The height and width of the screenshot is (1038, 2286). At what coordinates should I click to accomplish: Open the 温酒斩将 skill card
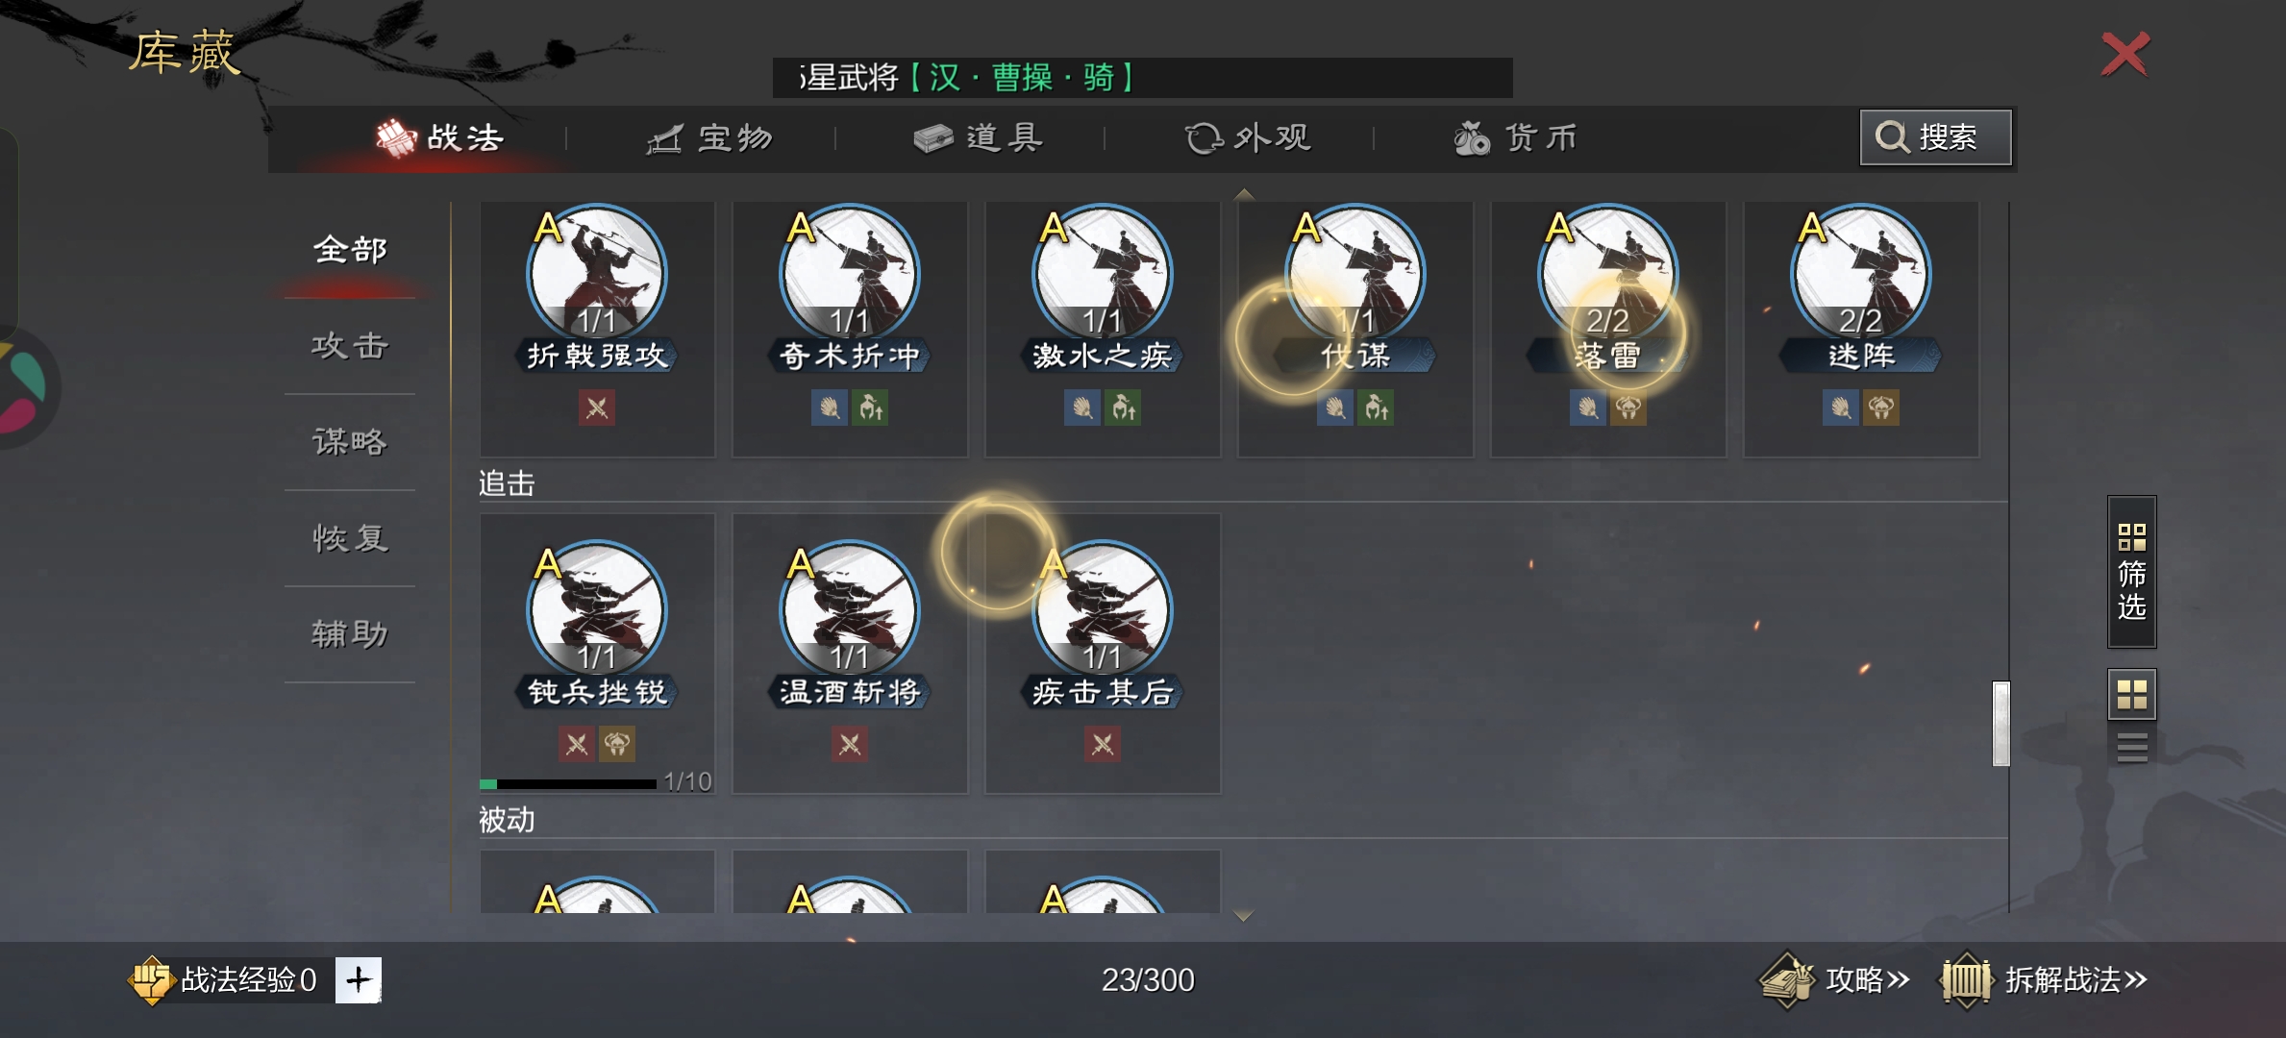point(850,654)
